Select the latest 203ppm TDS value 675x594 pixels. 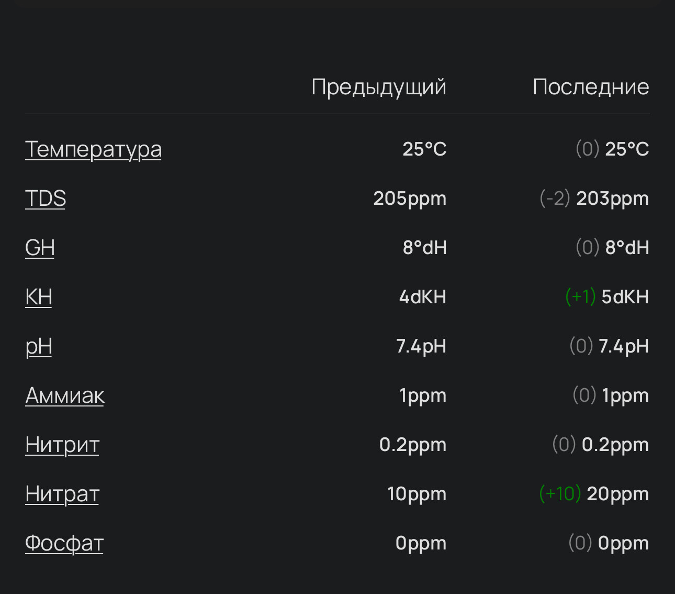pyautogui.click(x=612, y=199)
